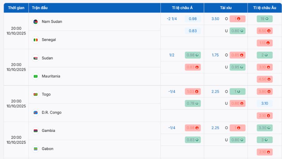282x159 pixels.
Task: Click the Nam Sudan flag icon
Action: pos(35,22)
